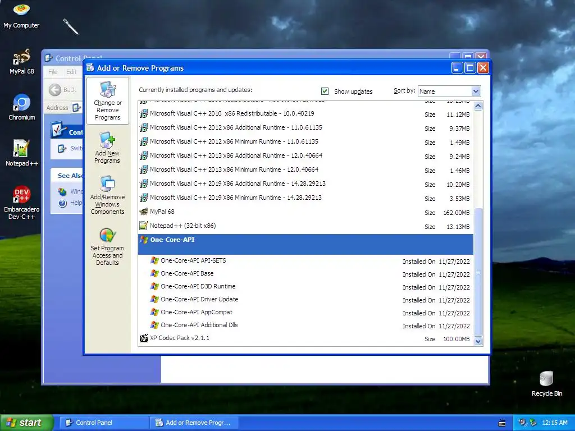Click One-Core-API Driver Update icon

pyautogui.click(x=154, y=300)
